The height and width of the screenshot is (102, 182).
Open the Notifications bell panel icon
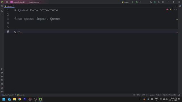pyautogui.click(x=180, y=6)
